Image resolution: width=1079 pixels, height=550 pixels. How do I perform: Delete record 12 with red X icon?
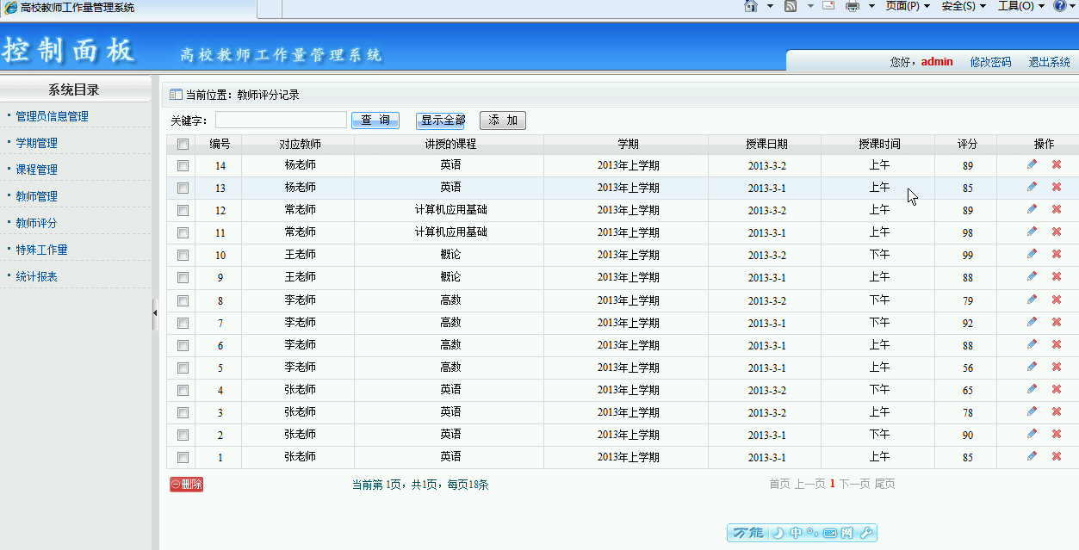coord(1057,209)
